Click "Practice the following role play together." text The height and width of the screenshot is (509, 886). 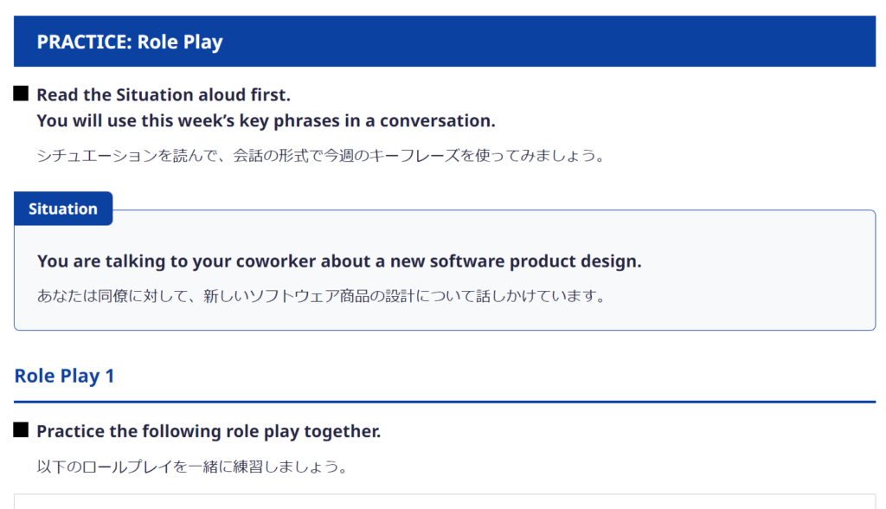(x=209, y=431)
